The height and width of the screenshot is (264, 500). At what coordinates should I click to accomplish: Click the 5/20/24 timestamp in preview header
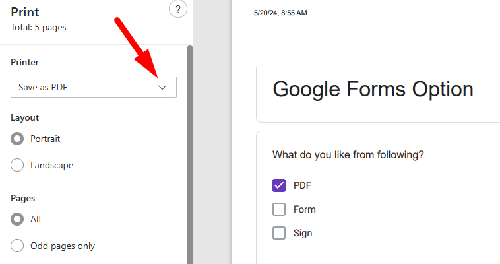tap(280, 13)
